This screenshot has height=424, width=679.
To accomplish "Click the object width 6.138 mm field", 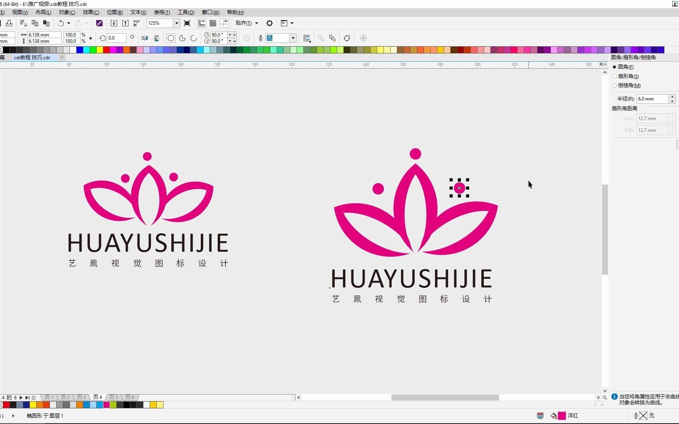I will [x=44, y=35].
